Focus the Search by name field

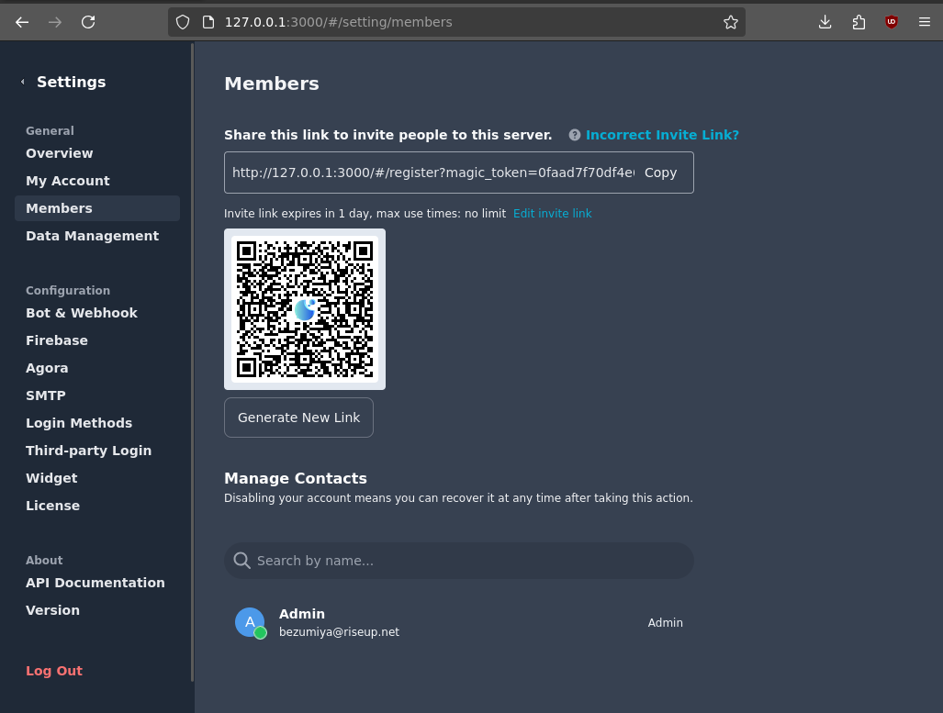pyautogui.click(x=459, y=561)
